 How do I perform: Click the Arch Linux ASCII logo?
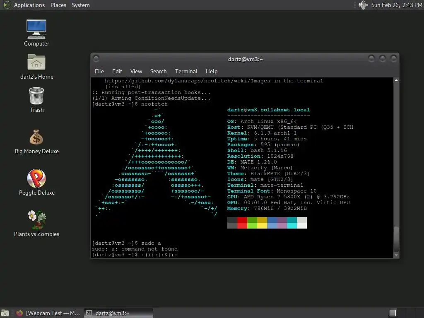click(x=156, y=162)
